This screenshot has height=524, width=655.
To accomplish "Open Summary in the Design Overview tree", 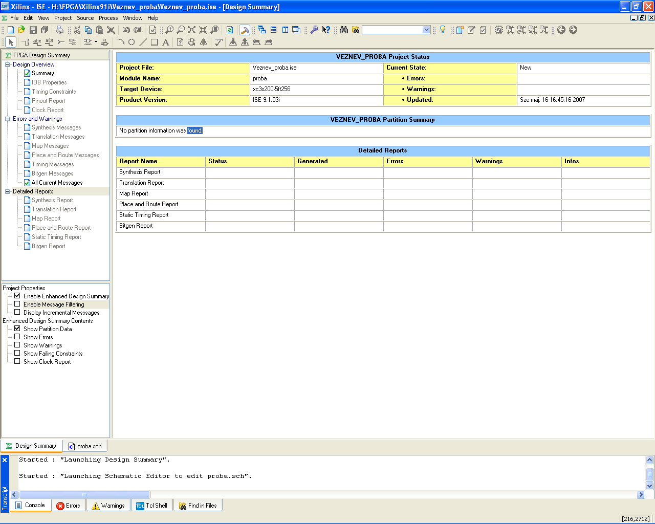I will [x=42, y=73].
